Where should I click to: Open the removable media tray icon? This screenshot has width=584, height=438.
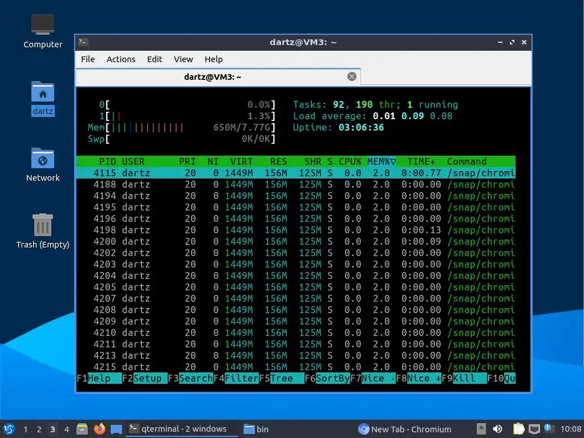(481, 429)
